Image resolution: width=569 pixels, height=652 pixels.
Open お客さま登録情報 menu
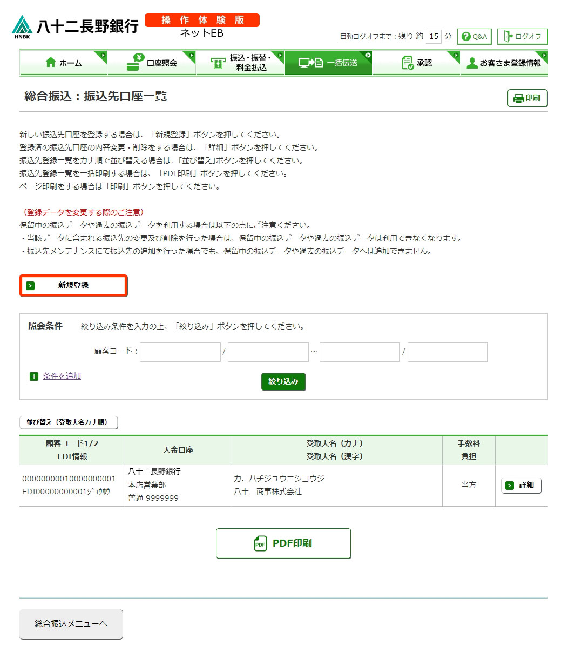click(x=504, y=63)
